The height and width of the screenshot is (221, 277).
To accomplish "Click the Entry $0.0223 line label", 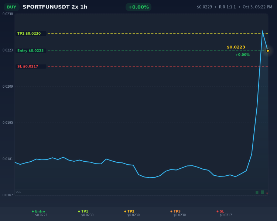I will pyautogui.click(x=31, y=50).
